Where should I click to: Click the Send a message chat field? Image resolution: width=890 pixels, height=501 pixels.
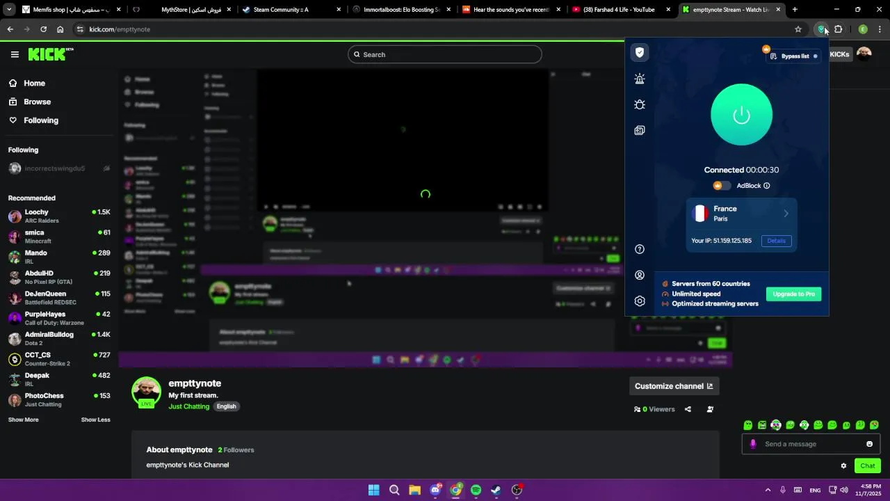[810, 444]
